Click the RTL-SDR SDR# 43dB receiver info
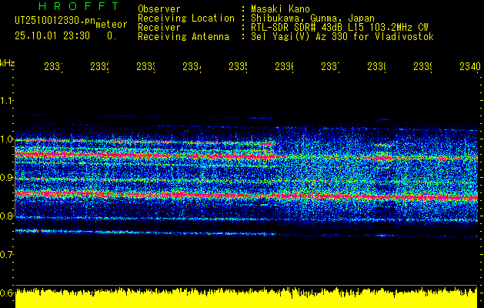The width and height of the screenshot is (484, 308). [x=339, y=28]
